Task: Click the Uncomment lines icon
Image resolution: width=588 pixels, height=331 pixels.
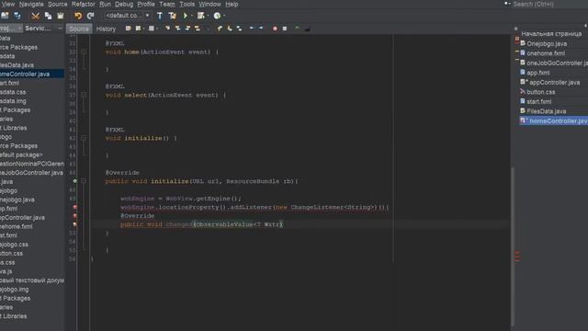Action: 307,29
